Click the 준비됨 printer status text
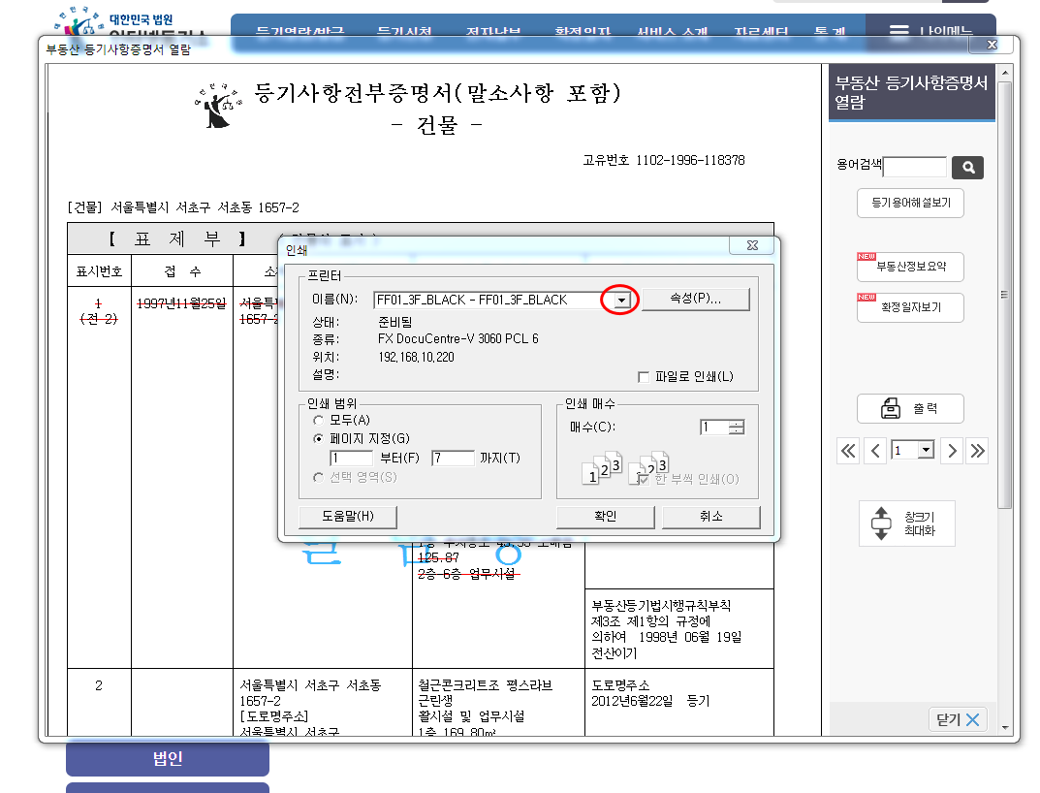 394,322
